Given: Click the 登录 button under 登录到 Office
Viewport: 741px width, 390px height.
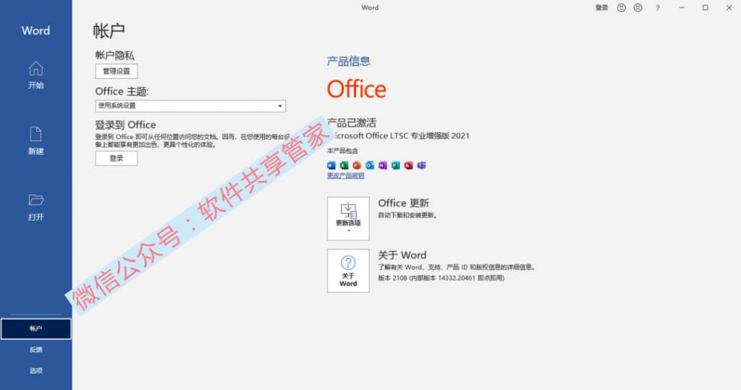Looking at the screenshot, I should click(x=117, y=158).
